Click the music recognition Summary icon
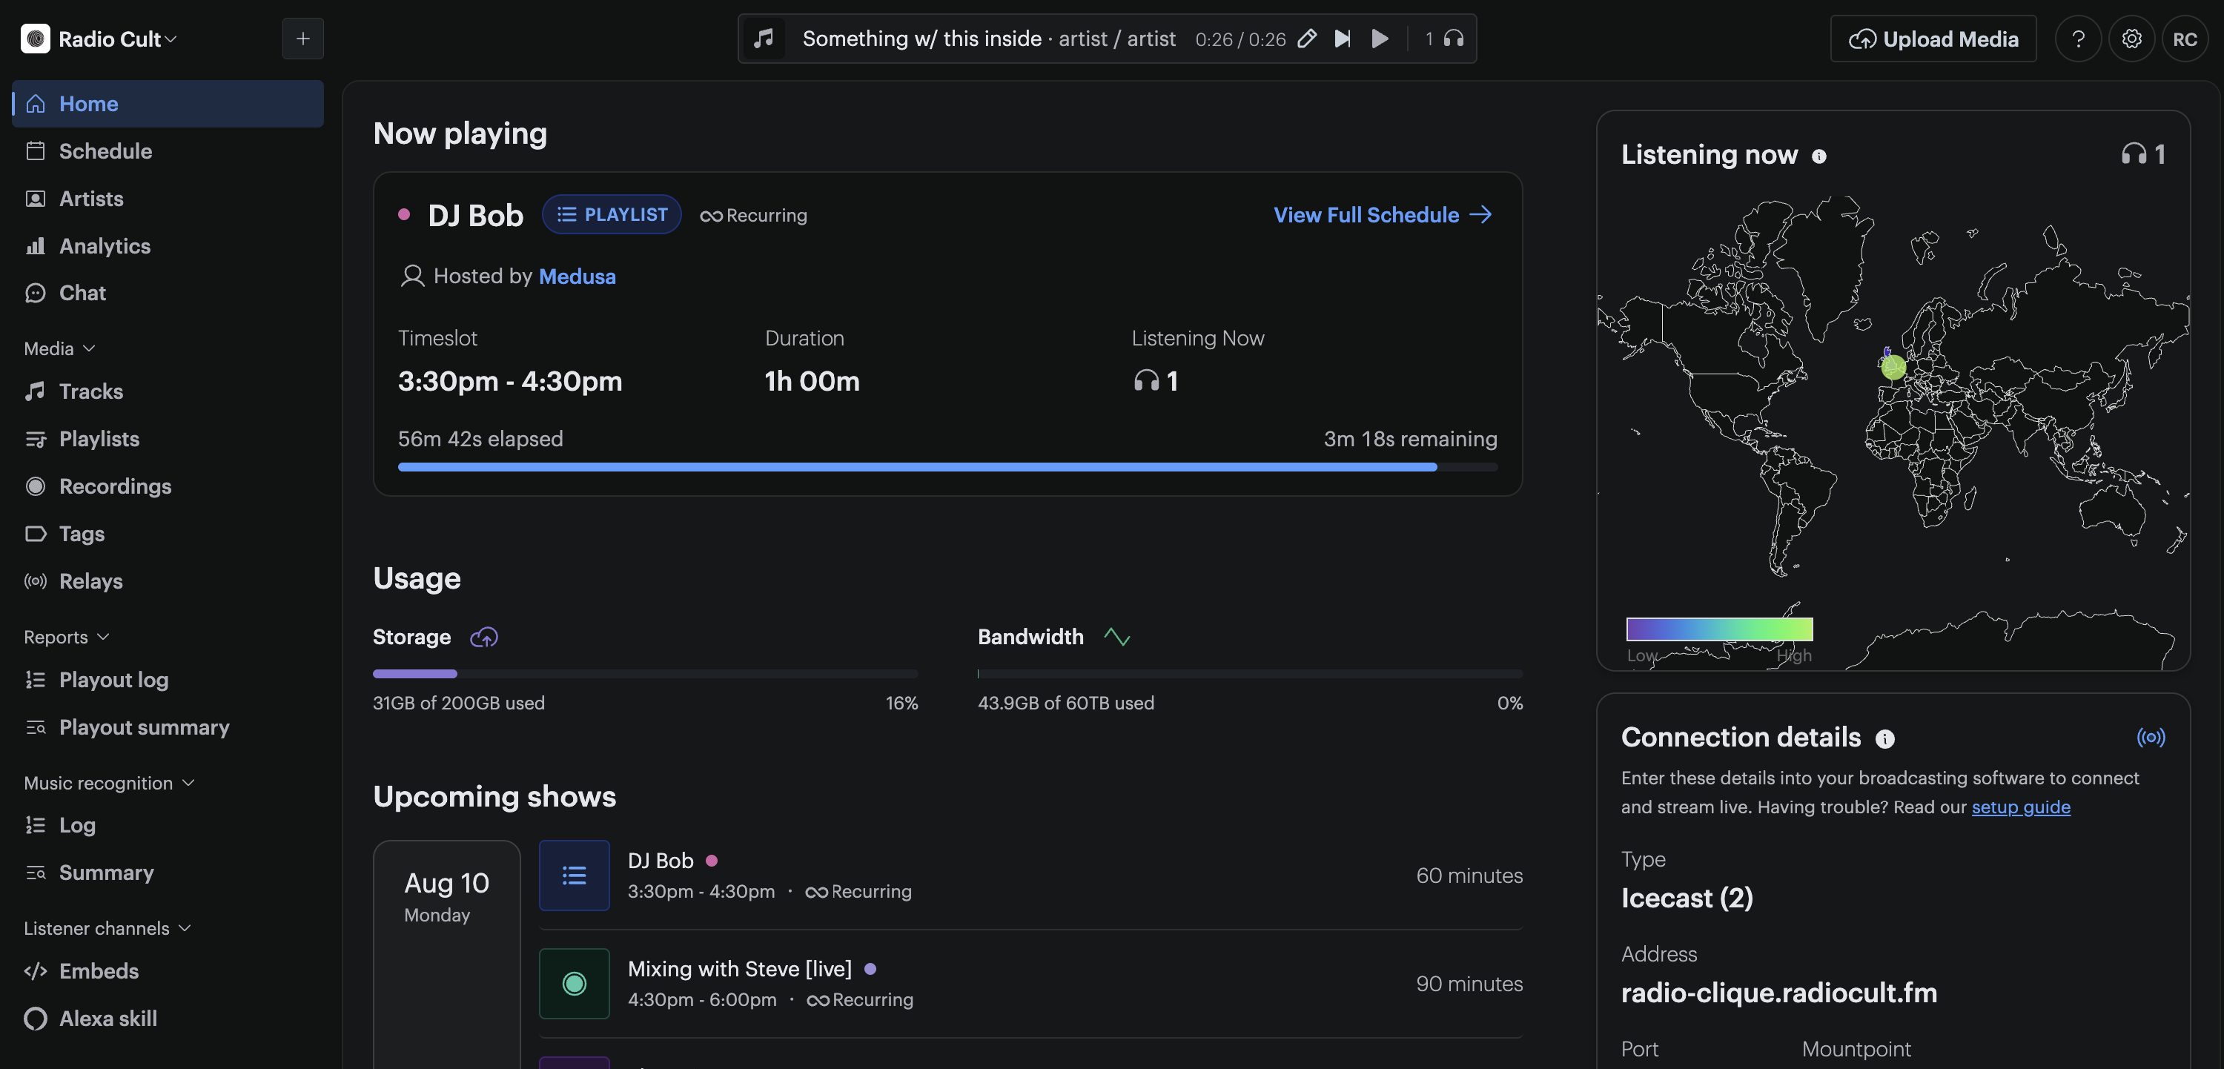 [x=36, y=872]
